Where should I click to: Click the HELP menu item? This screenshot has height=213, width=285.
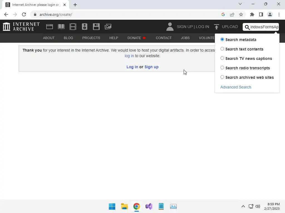[x=114, y=38]
